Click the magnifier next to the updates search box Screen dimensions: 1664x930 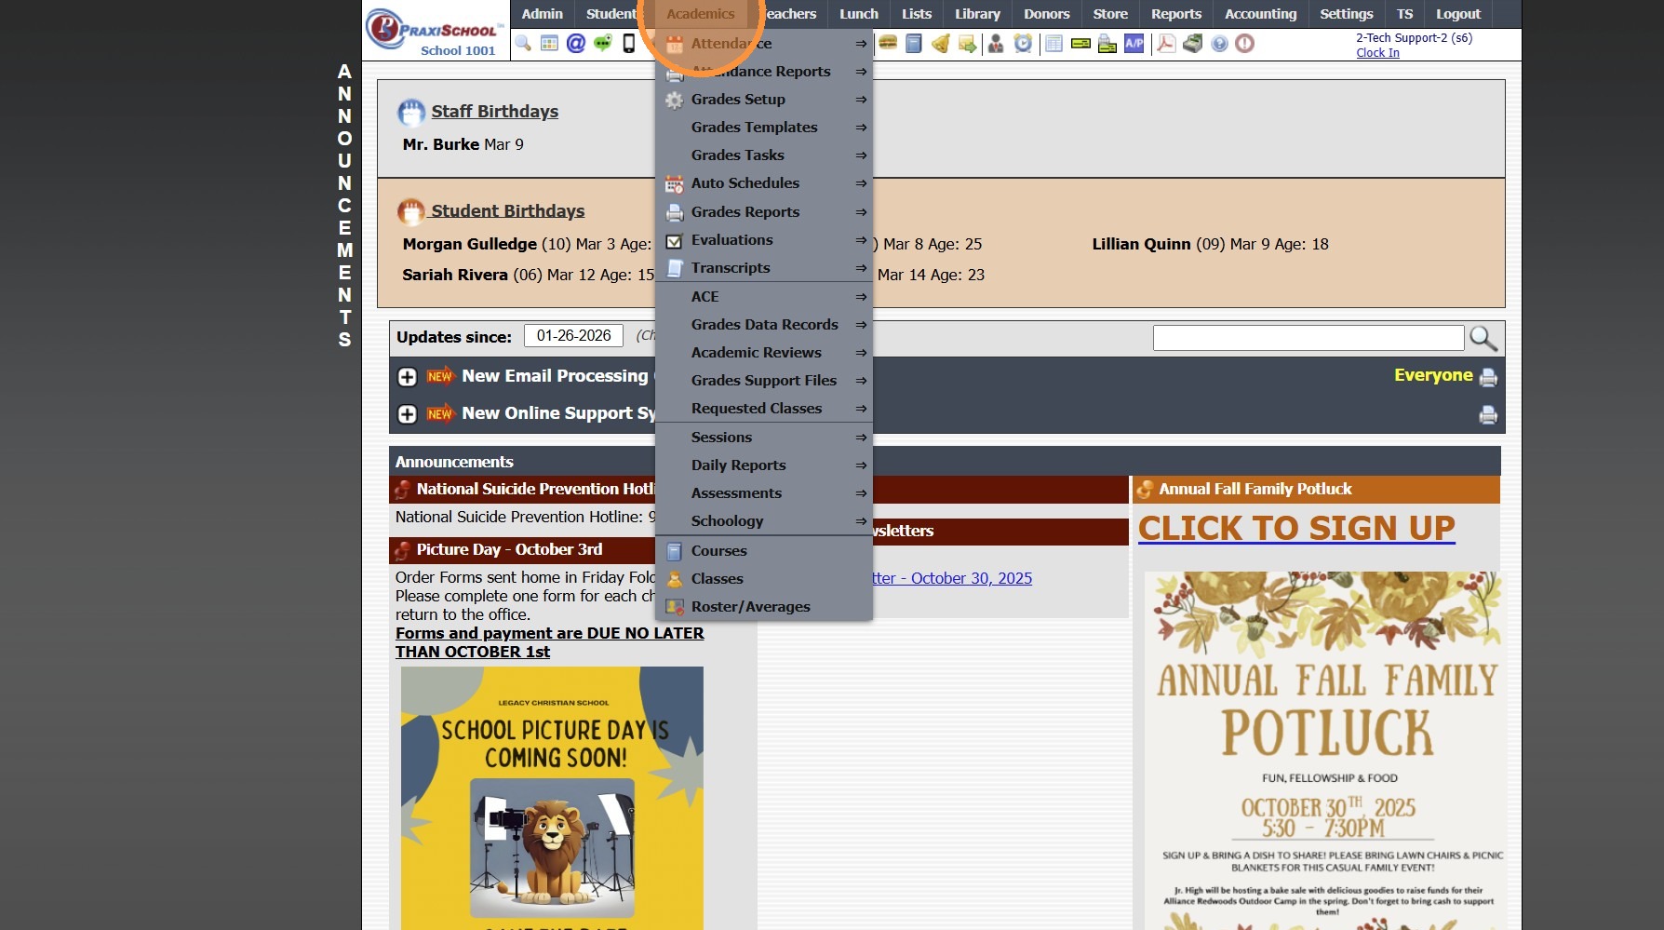pyautogui.click(x=1483, y=338)
